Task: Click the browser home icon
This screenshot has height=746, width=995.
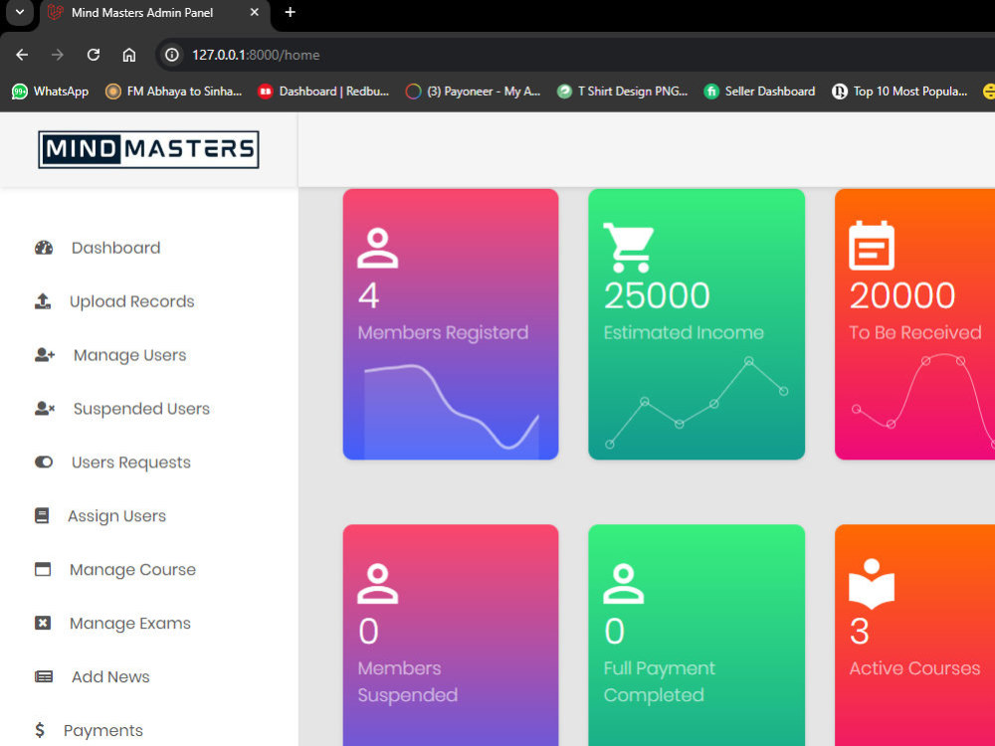Action: (128, 55)
